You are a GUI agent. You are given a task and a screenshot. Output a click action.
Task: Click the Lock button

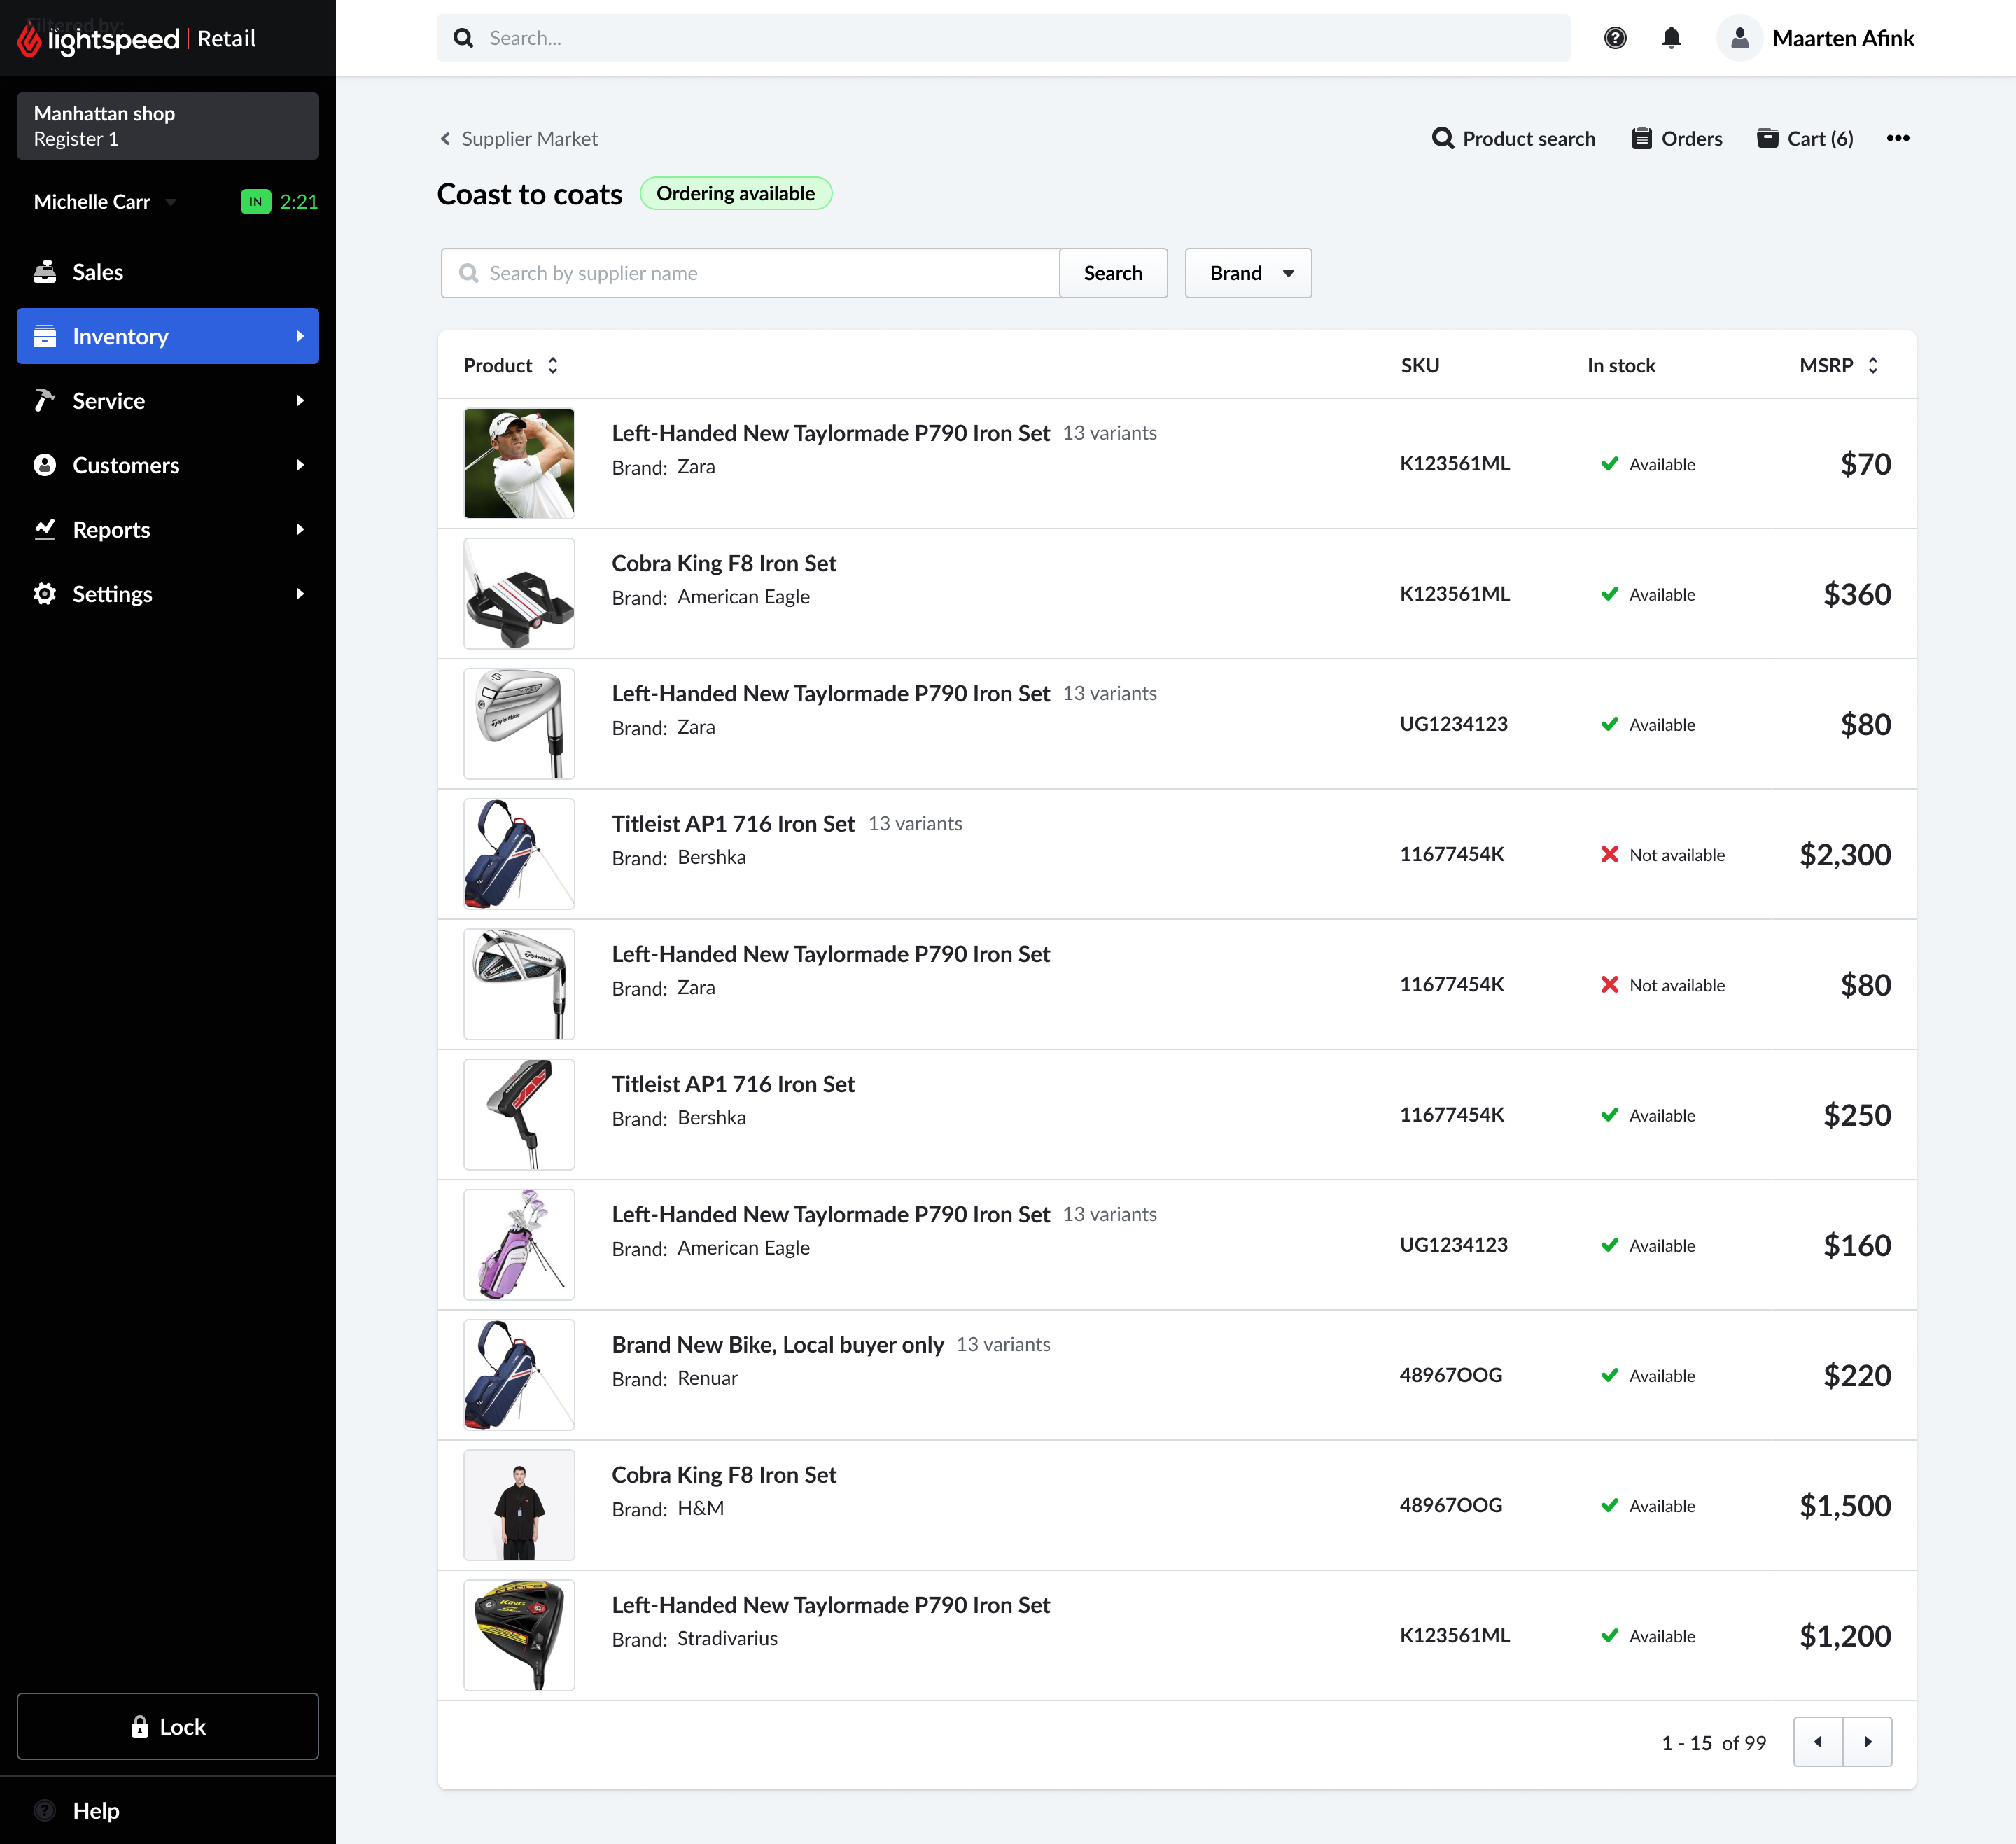point(168,1726)
